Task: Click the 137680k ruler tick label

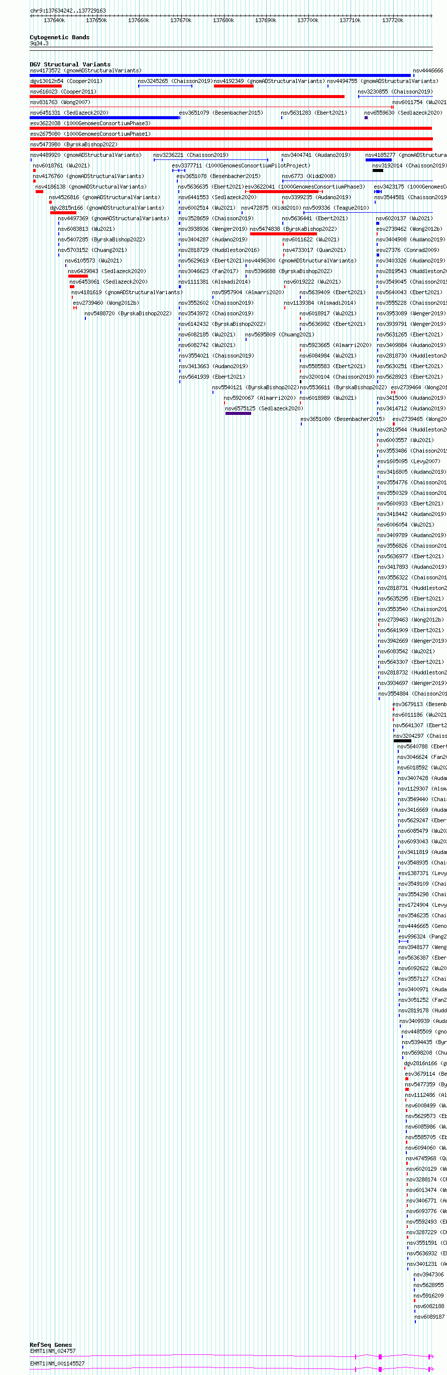Action: coord(223,20)
